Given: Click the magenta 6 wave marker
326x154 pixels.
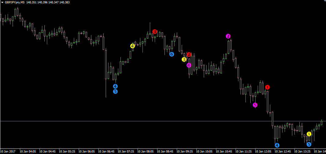Looking at the screenshot, I should pyautogui.click(x=189, y=65).
